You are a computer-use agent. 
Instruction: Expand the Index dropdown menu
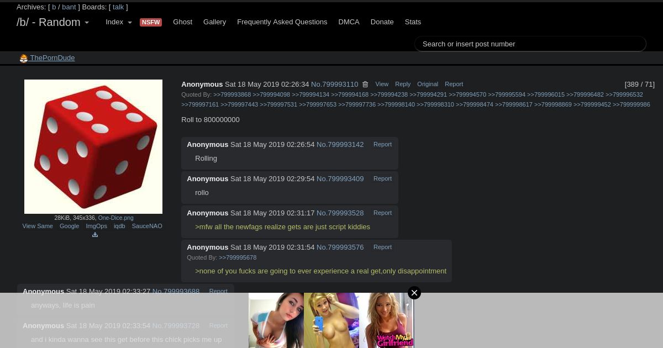click(x=119, y=22)
